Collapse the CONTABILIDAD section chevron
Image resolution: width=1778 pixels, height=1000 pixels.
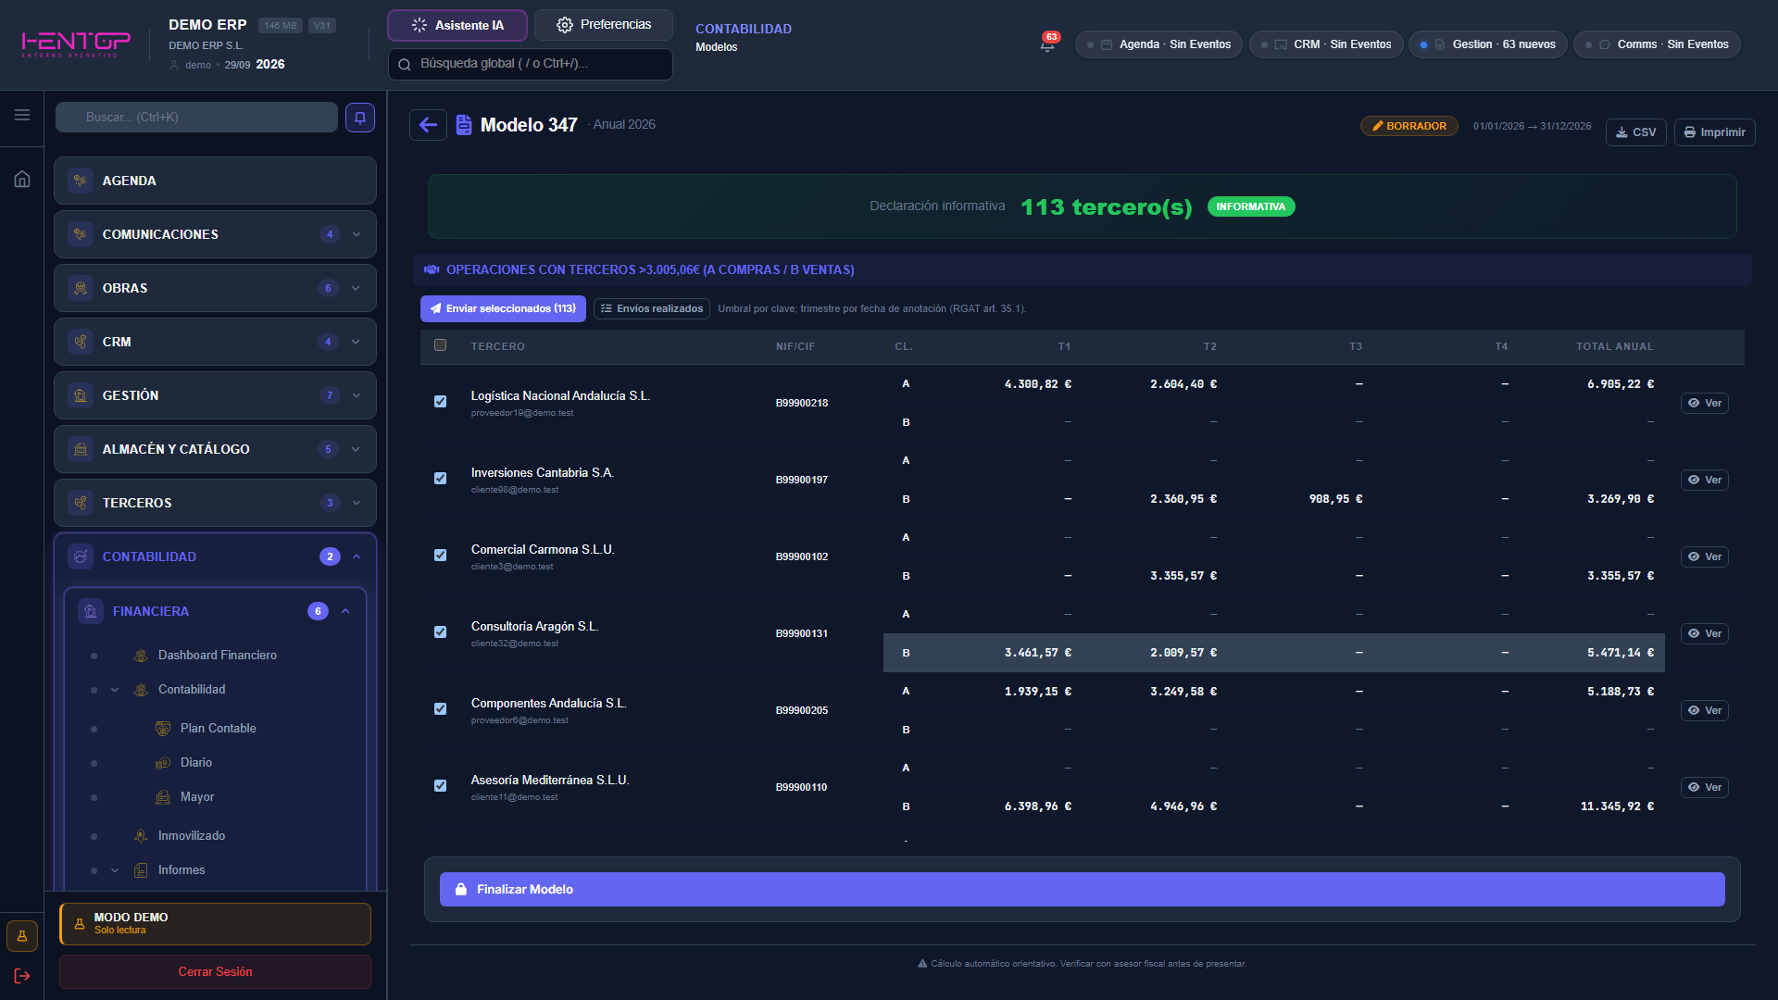(357, 556)
